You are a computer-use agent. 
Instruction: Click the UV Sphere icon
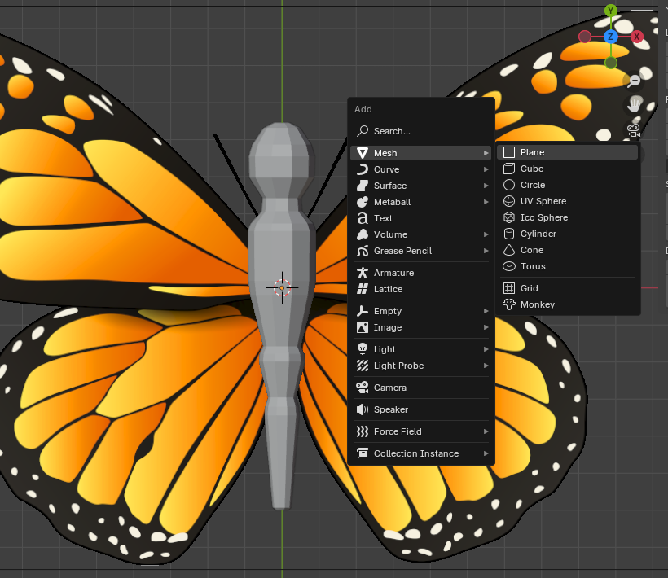pos(509,201)
